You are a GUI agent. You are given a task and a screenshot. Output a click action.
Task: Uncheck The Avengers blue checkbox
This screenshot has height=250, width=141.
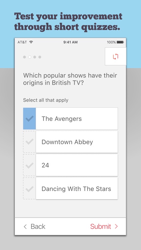(x=29, y=118)
